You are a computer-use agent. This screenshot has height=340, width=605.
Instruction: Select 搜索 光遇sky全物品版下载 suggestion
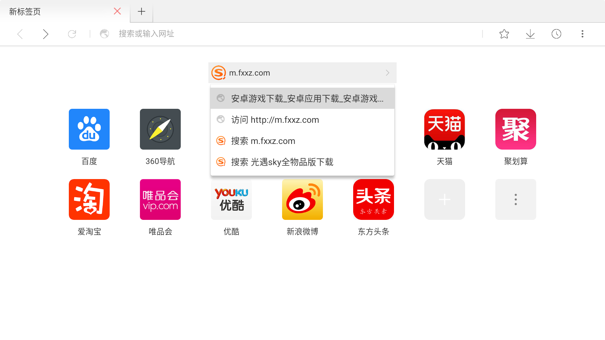[x=302, y=162]
